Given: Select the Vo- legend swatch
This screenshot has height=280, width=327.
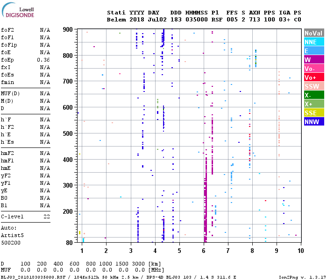Looking at the screenshot, I should [314, 69].
